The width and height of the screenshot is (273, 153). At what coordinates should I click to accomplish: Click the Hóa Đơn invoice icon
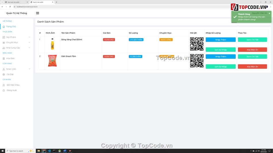point(4,58)
